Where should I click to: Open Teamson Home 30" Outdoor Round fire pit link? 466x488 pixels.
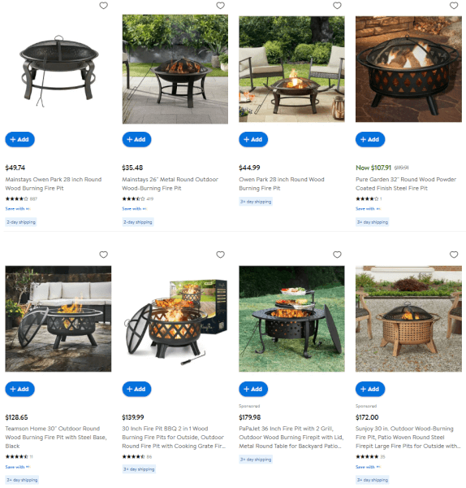(x=56, y=438)
